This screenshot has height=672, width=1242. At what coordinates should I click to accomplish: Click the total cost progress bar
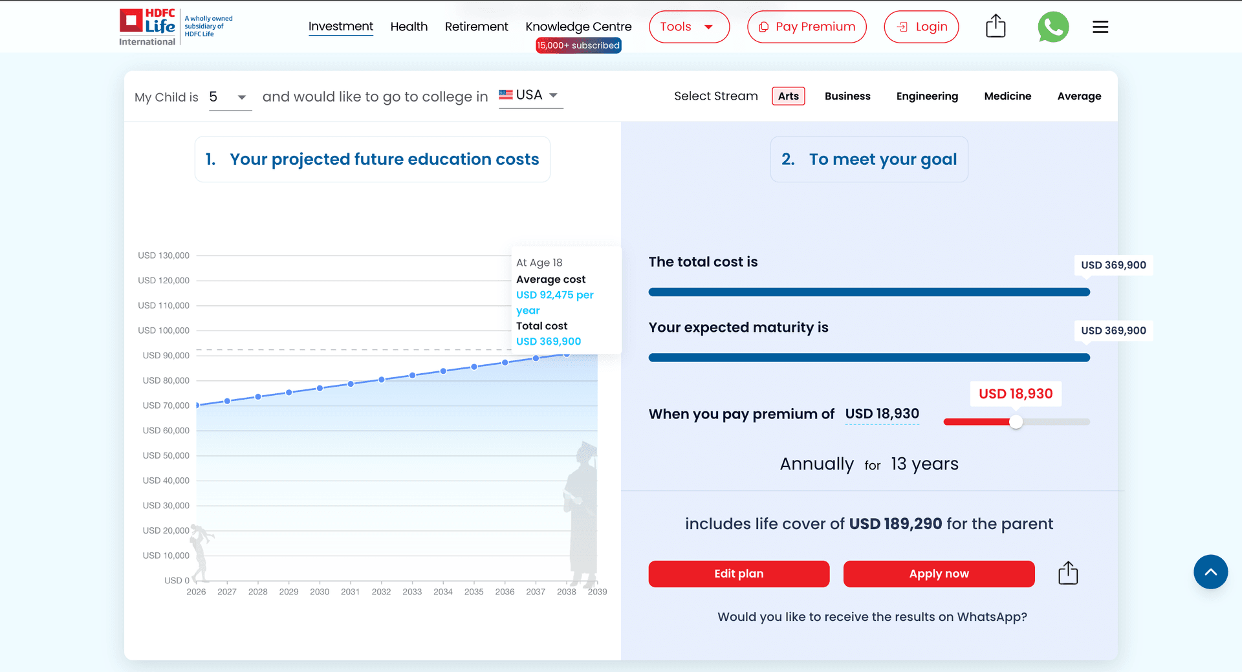pos(869,292)
